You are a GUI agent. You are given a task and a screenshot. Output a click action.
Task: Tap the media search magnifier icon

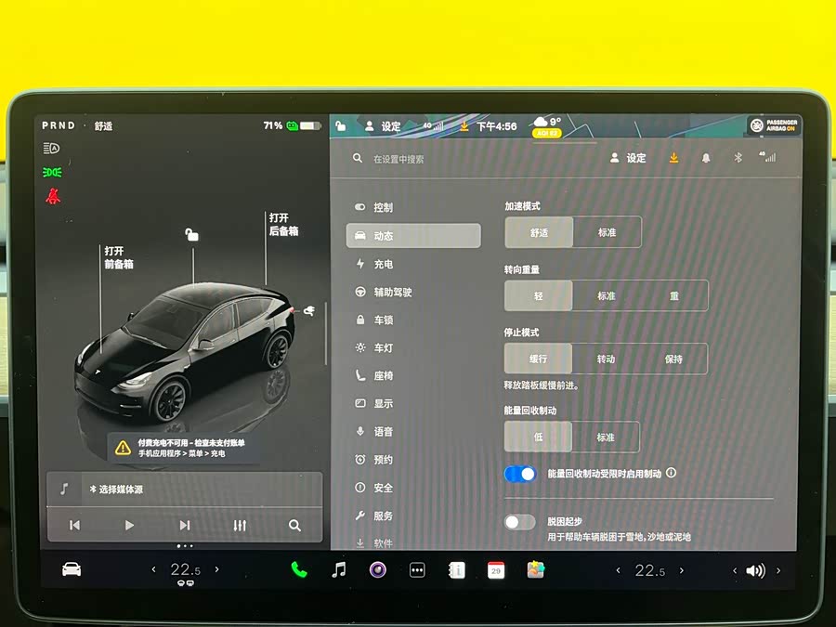pos(294,525)
